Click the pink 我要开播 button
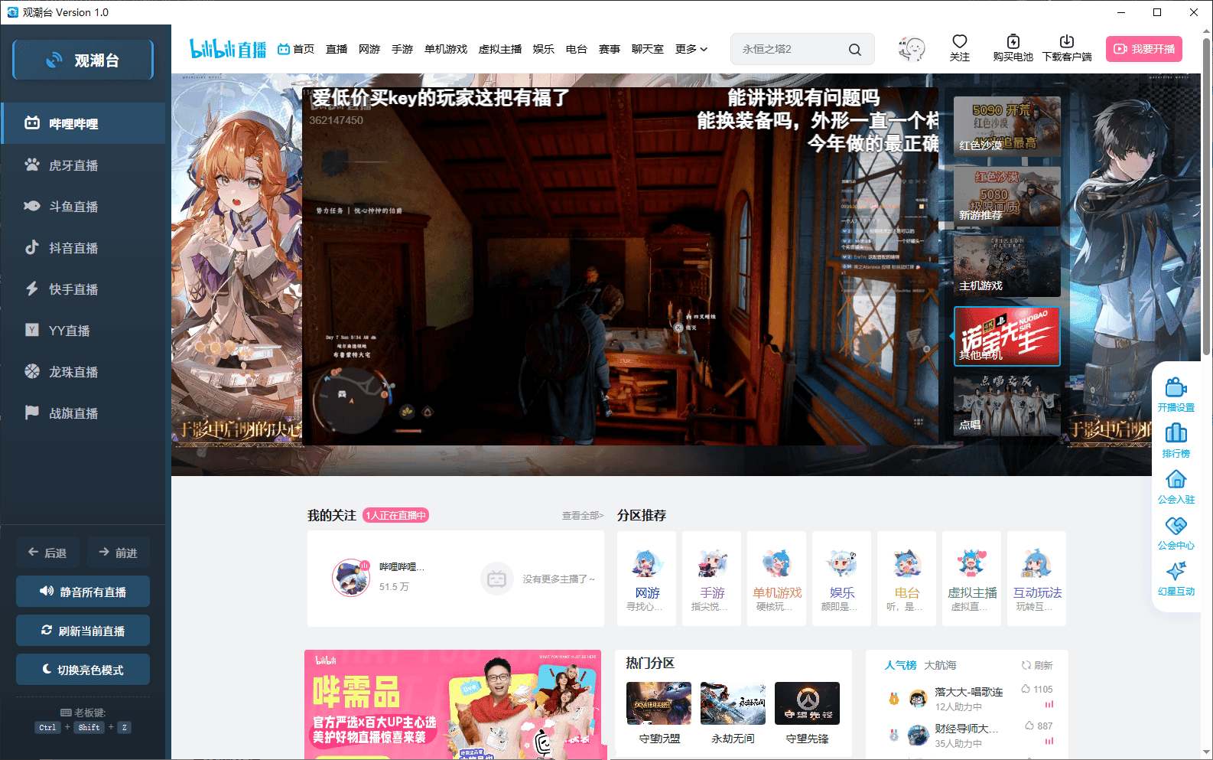Viewport: 1213px width, 760px height. tap(1143, 49)
